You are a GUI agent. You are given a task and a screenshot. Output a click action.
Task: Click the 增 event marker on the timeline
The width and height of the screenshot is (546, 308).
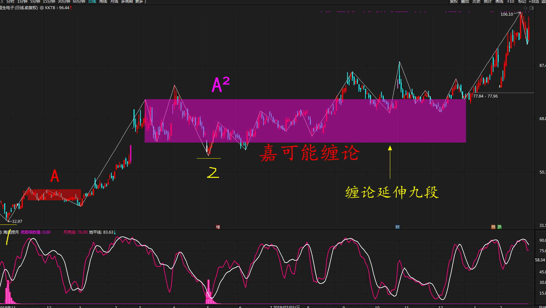tap(218, 227)
